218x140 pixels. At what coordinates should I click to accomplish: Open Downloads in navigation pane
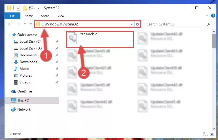[x=28, y=62]
